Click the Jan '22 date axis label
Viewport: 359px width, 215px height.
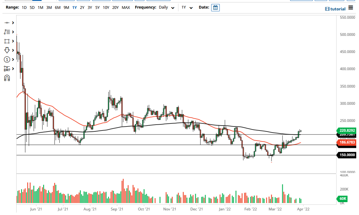point(225,209)
